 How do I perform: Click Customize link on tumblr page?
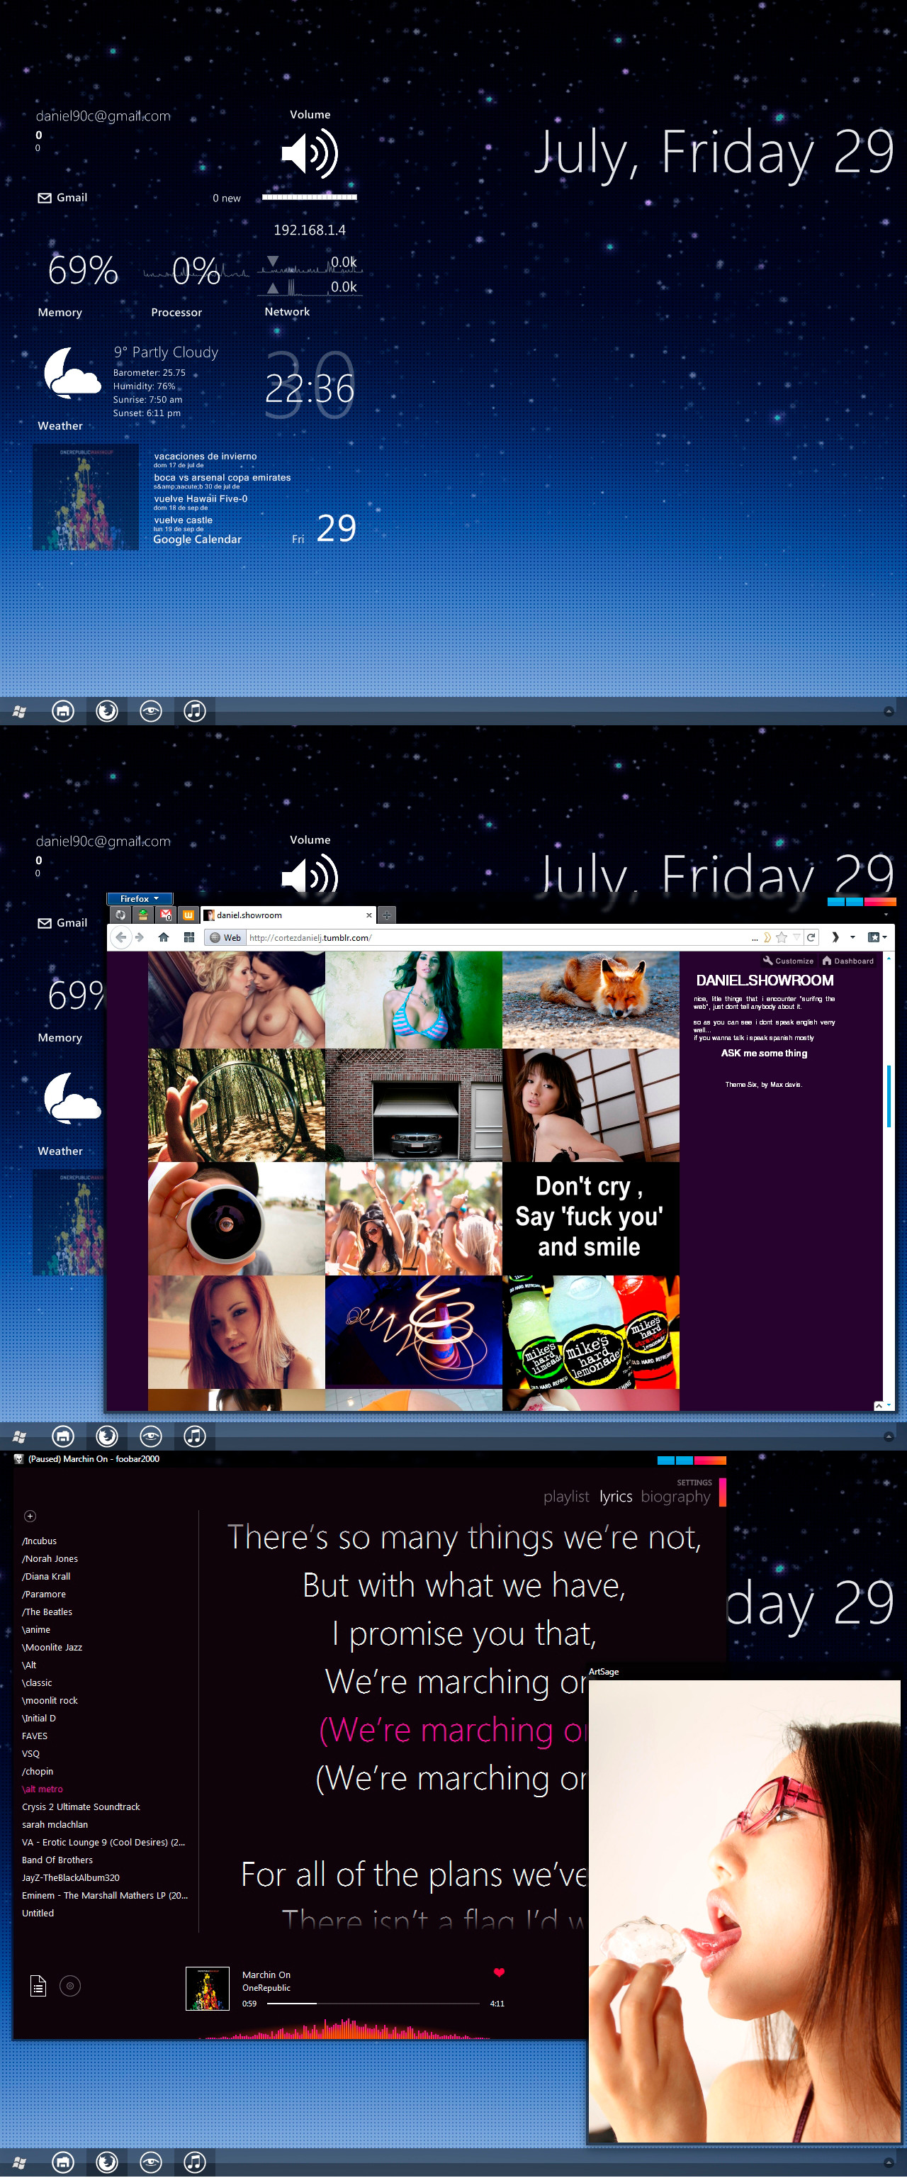(x=789, y=961)
